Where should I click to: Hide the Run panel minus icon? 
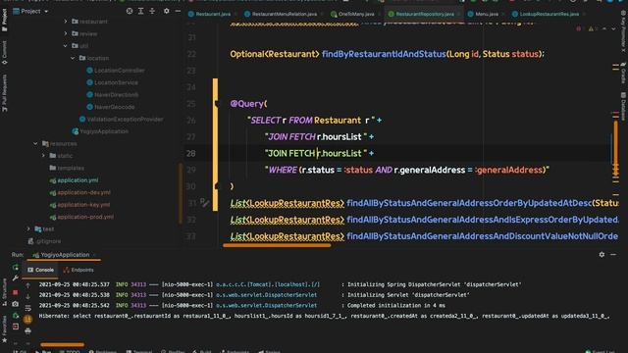[x=613, y=255]
